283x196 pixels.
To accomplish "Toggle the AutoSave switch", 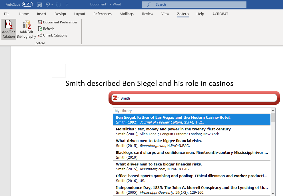I will click(x=27, y=4).
